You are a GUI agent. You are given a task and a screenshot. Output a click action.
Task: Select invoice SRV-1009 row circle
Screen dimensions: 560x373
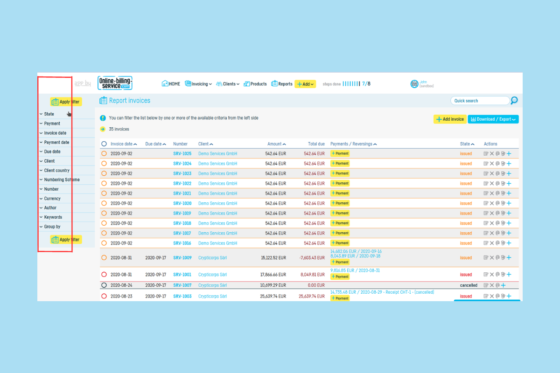tap(104, 257)
